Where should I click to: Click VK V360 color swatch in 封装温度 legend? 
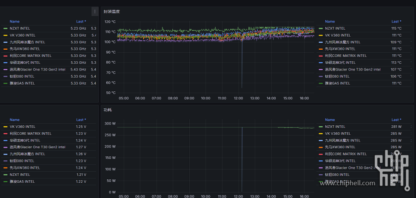coord(321,35)
